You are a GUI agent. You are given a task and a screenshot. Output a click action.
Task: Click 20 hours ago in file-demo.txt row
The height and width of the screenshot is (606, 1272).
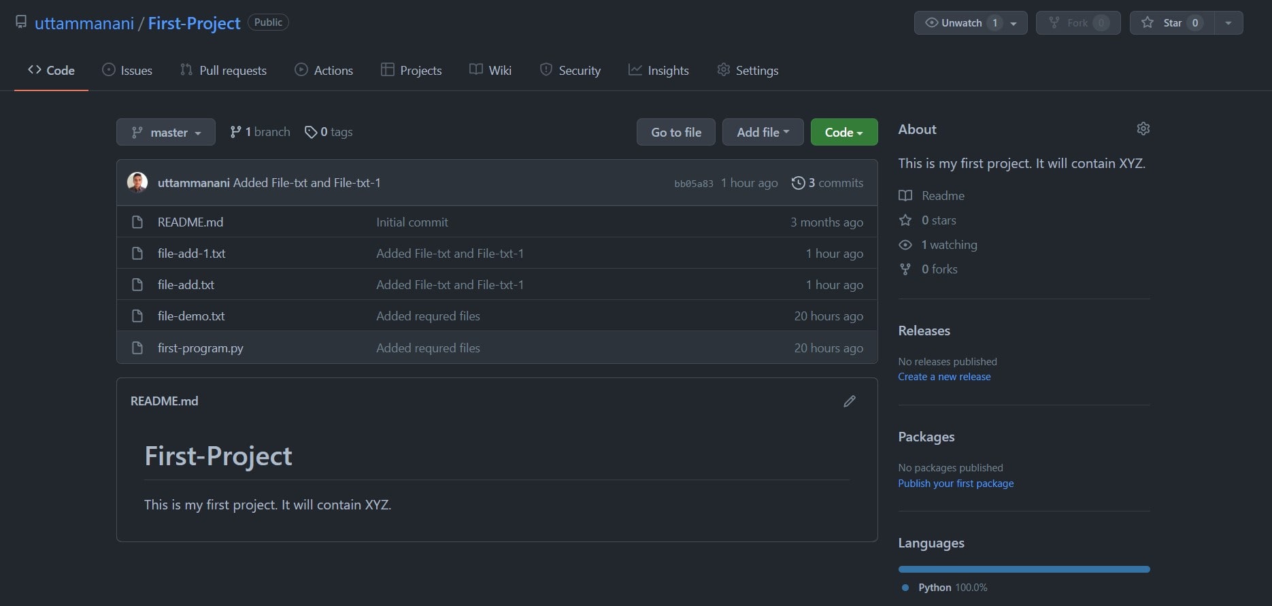(829, 316)
